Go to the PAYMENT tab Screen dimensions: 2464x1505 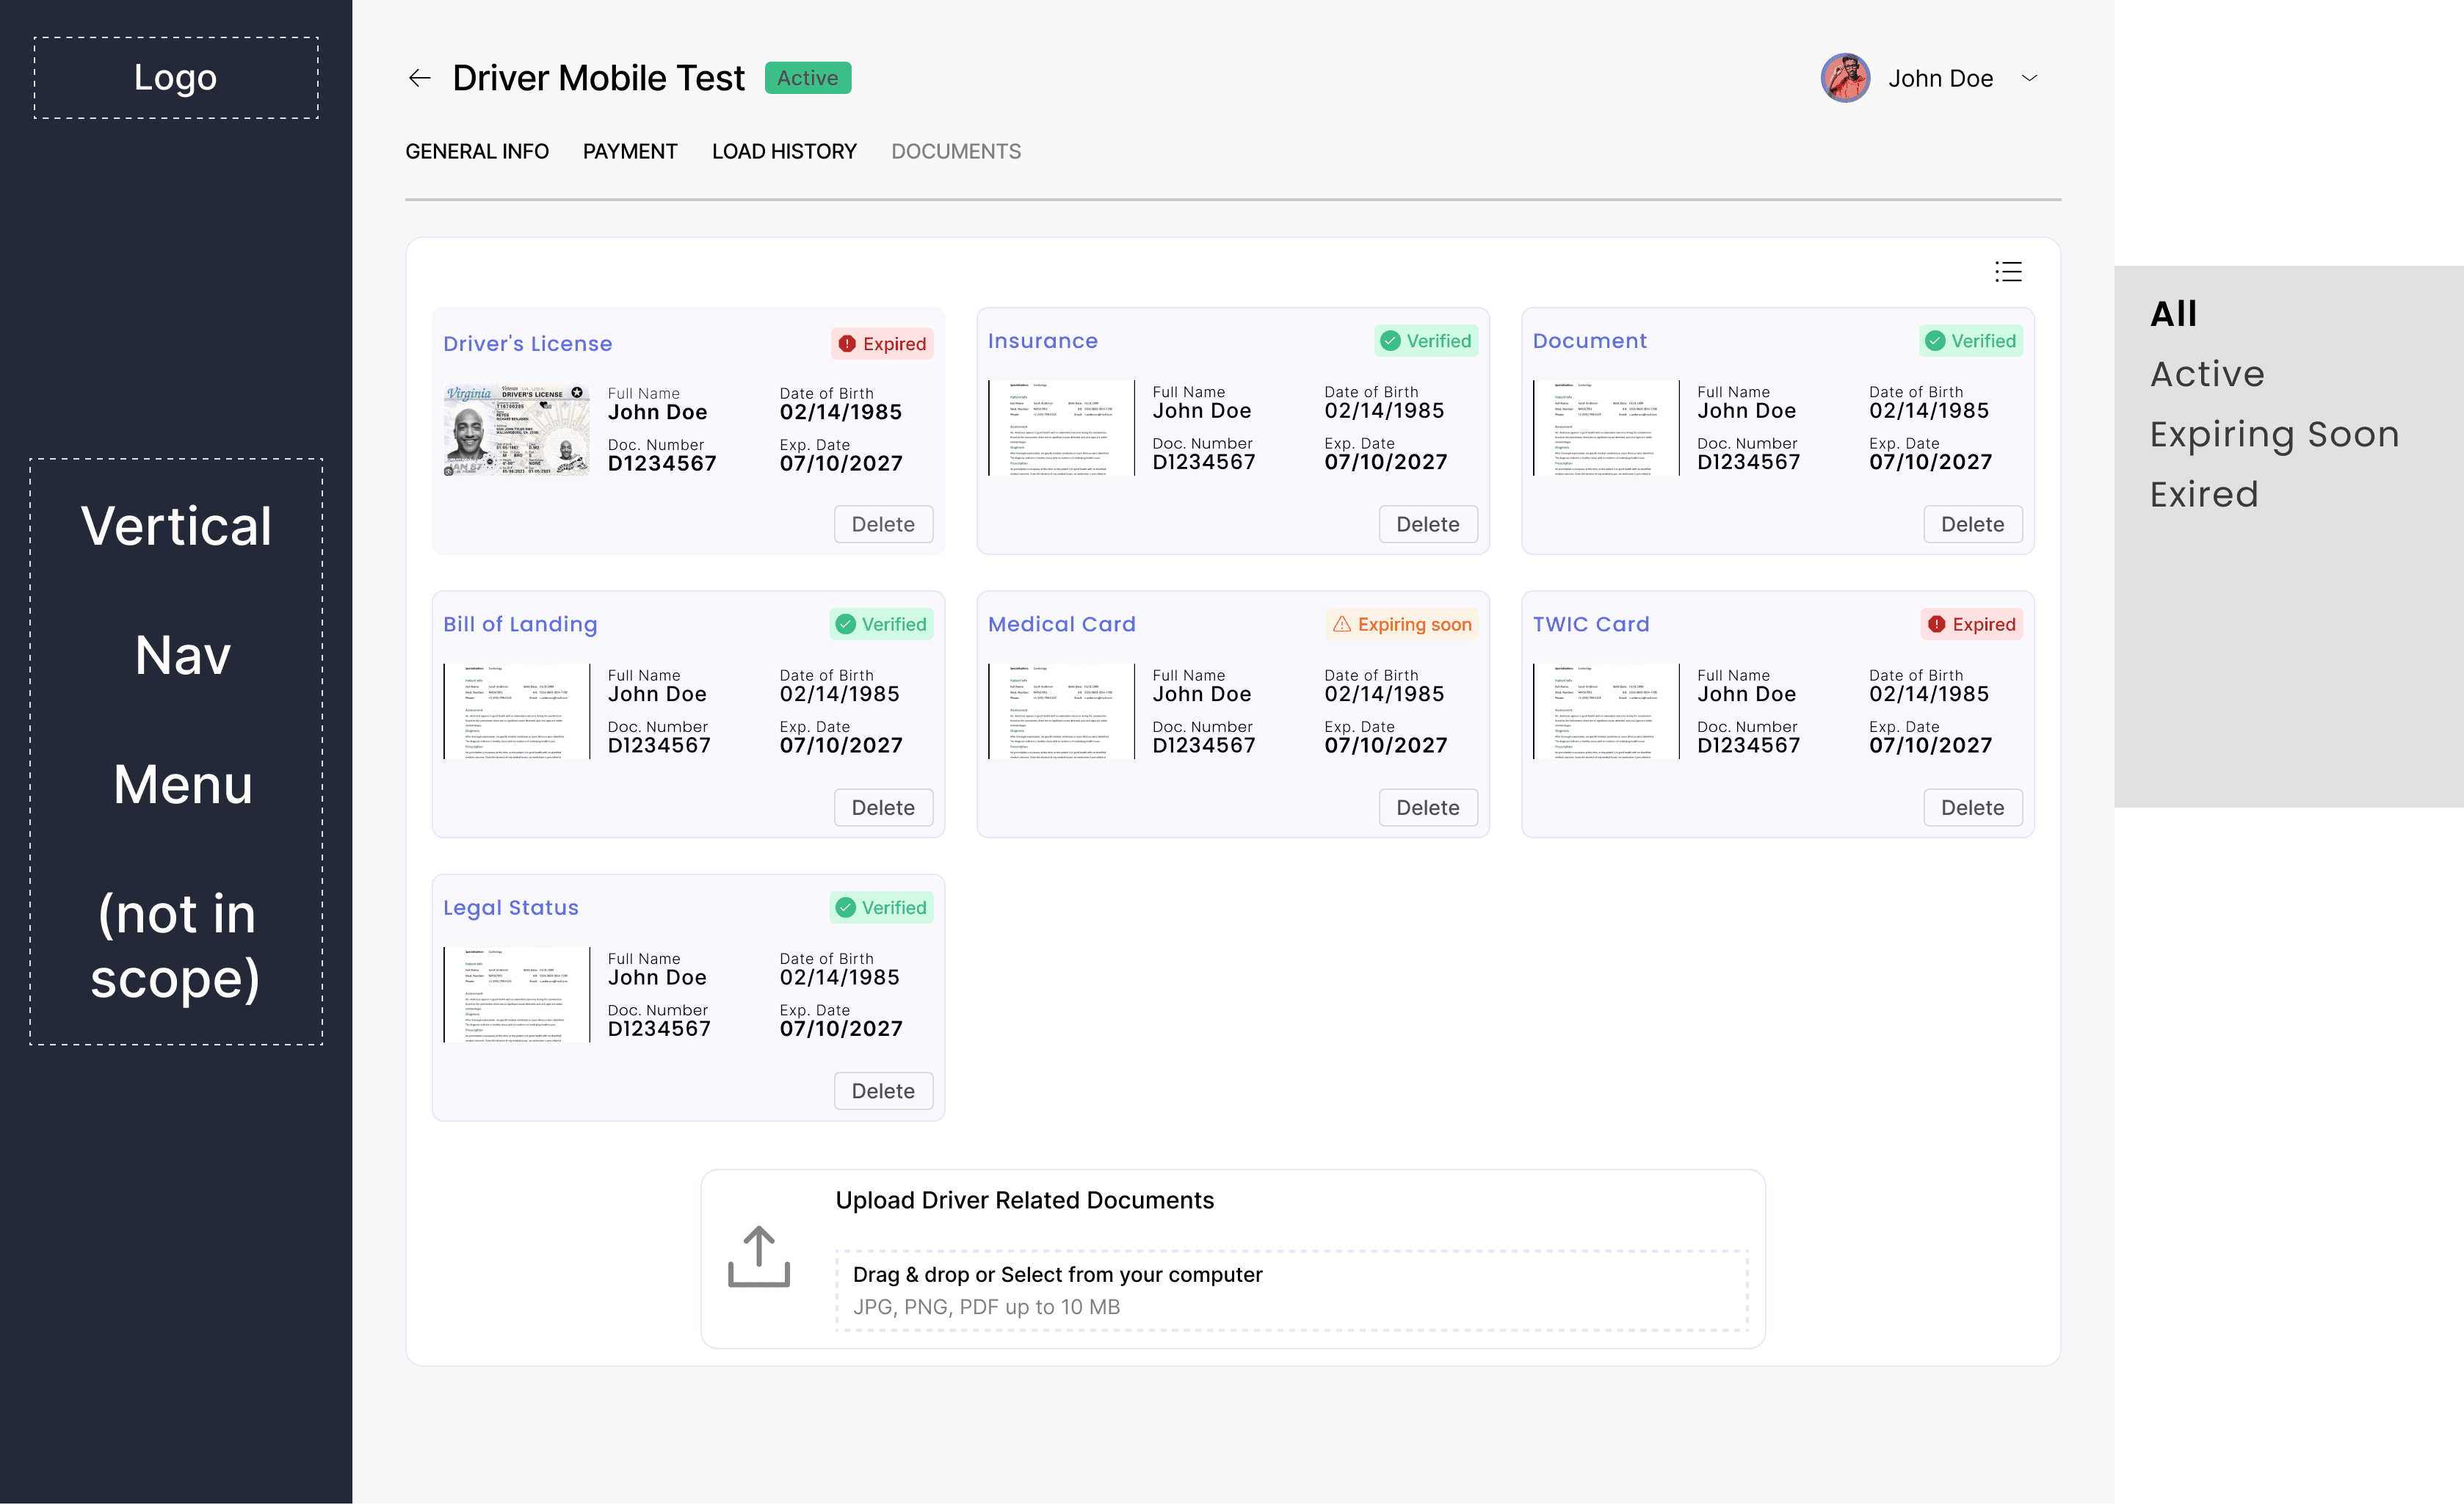[630, 151]
